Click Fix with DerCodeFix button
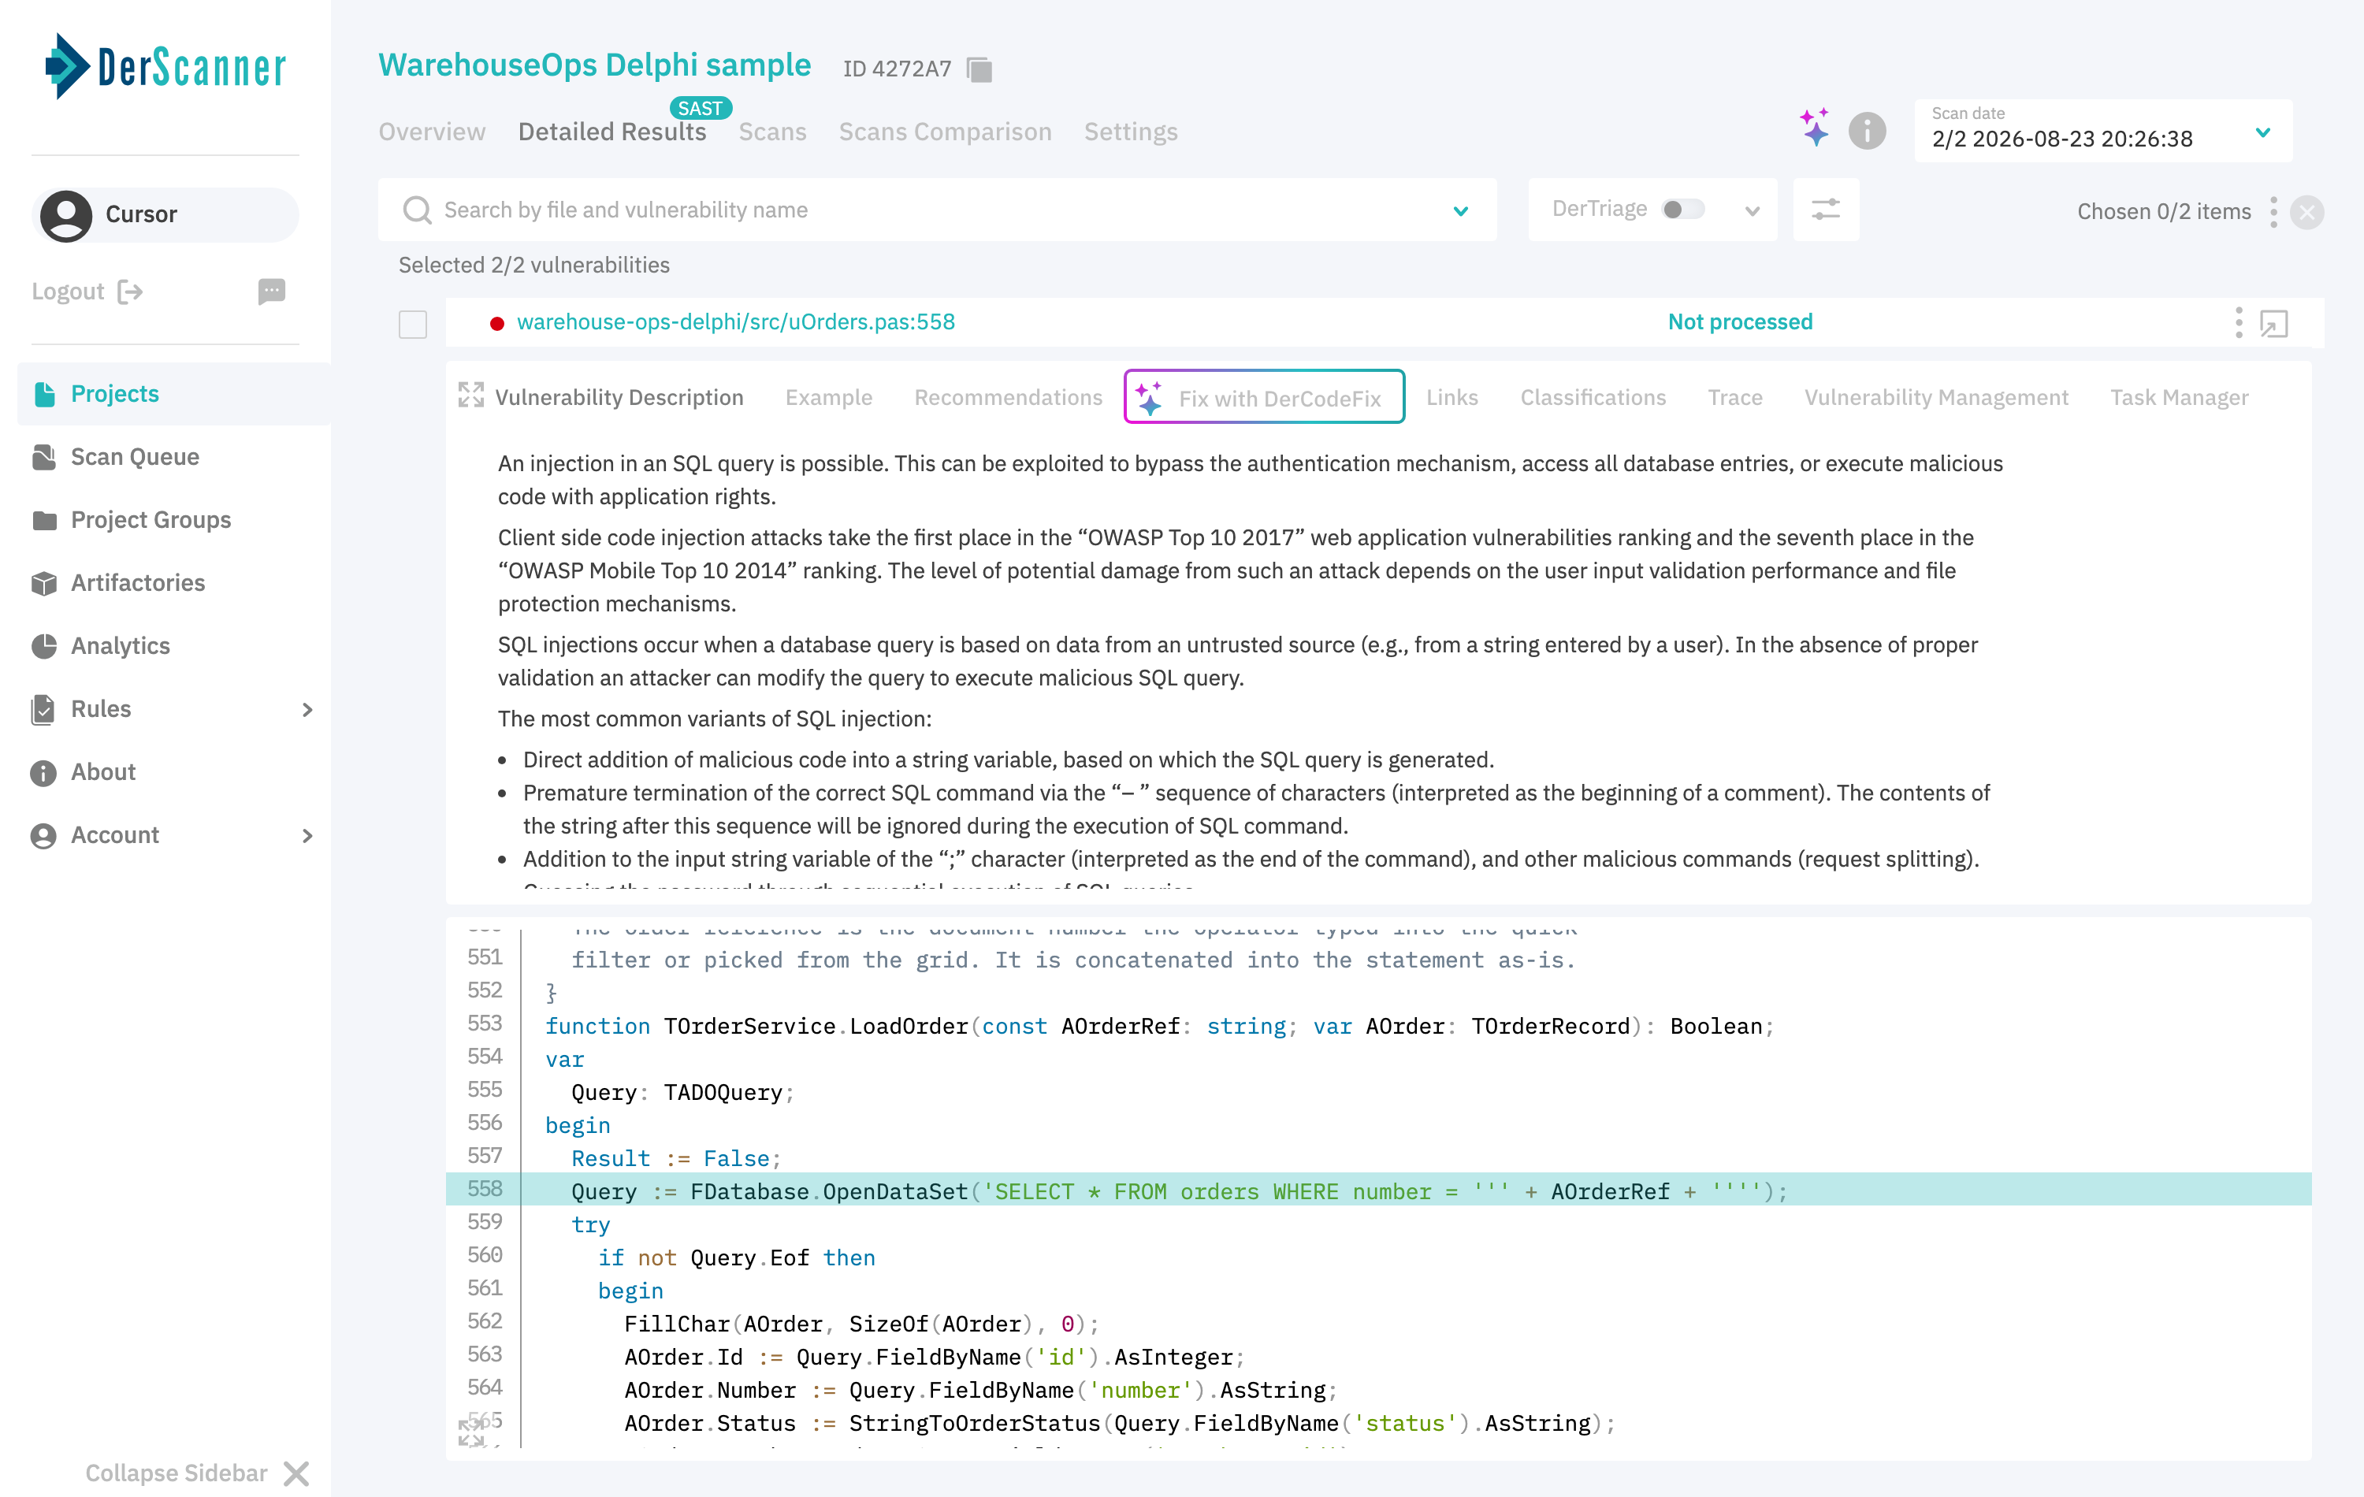Image resolution: width=2364 pixels, height=1497 pixels. click(1263, 396)
